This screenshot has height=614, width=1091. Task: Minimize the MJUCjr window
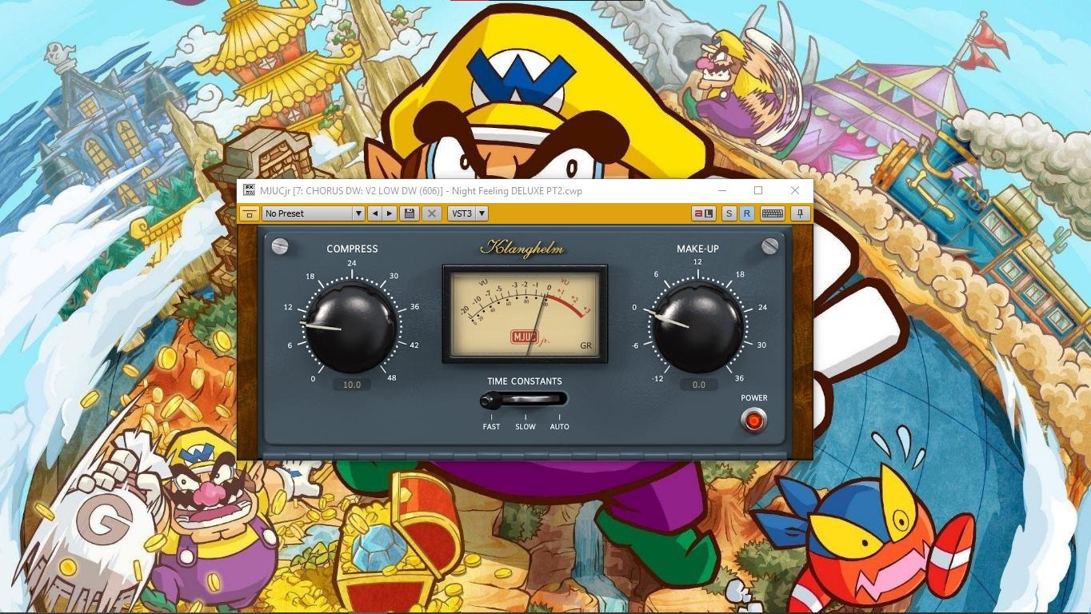pyautogui.click(x=722, y=190)
